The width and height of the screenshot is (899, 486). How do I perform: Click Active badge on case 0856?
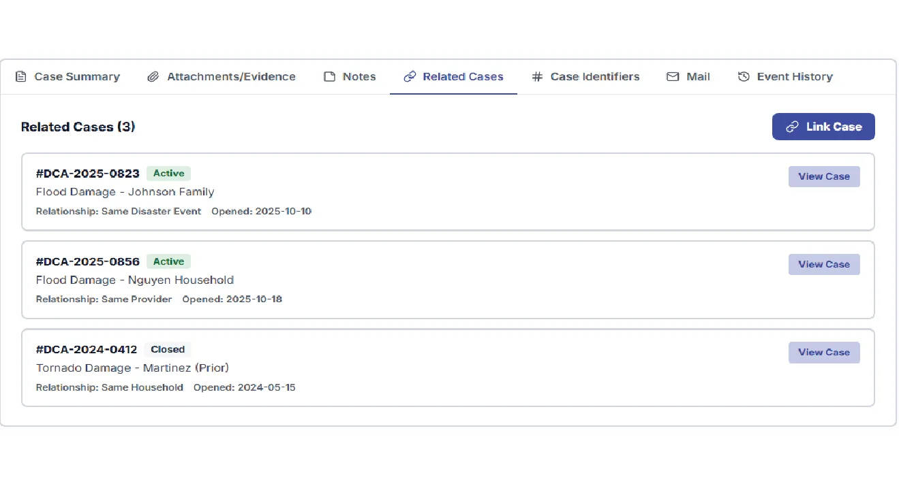click(x=169, y=261)
